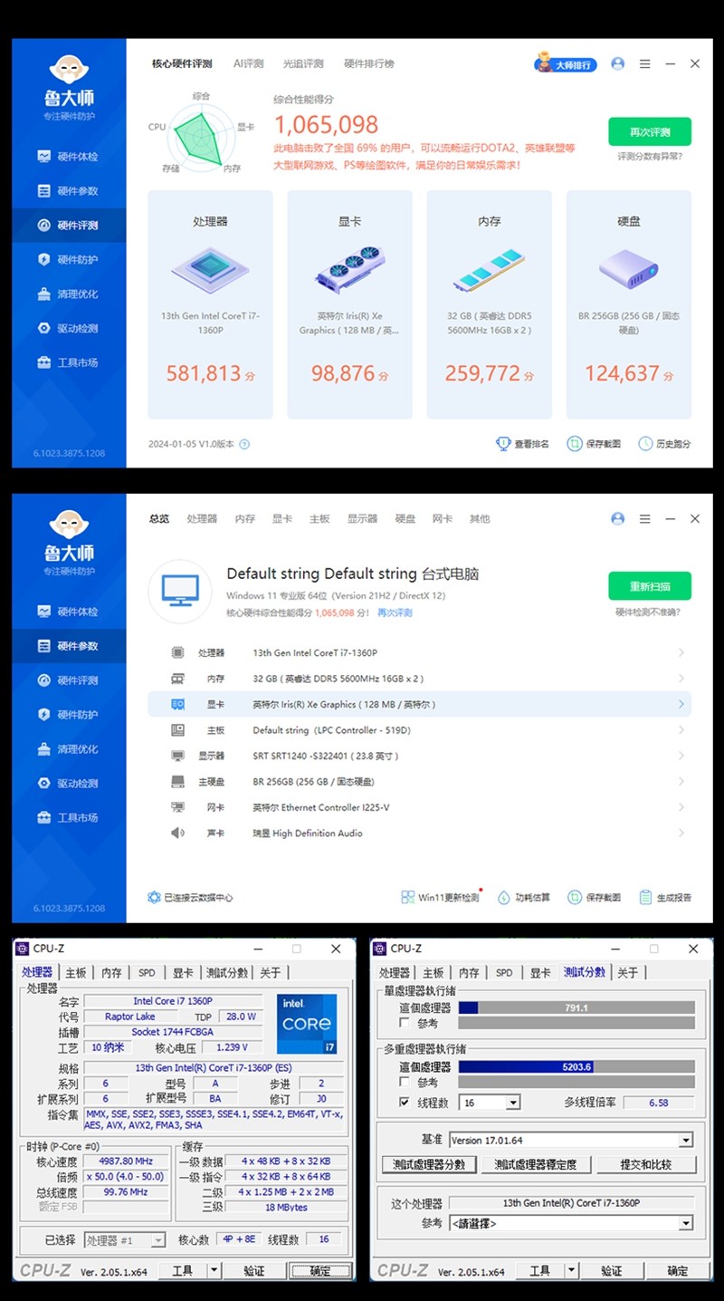Open 硬件评测 in the hardware overview window sidebar
This screenshot has height=1301, width=724.
tap(69, 680)
